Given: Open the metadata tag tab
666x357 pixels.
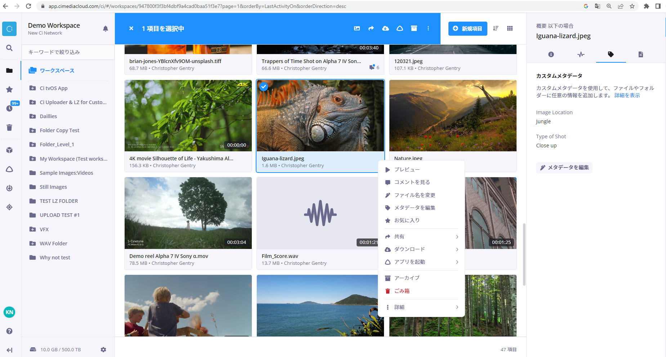Looking at the screenshot, I should tap(611, 54).
